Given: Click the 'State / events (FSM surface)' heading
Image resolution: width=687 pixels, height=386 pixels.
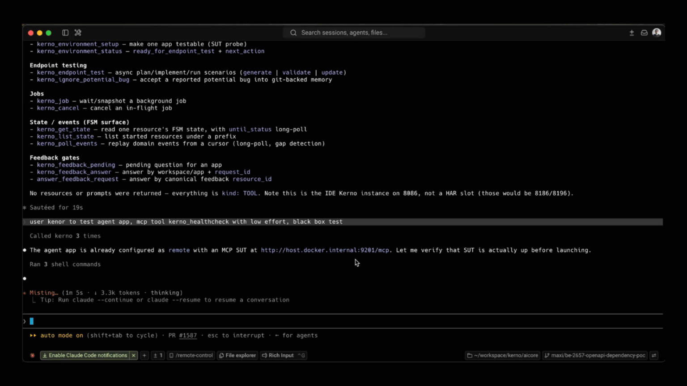Looking at the screenshot, I should 80,122.
